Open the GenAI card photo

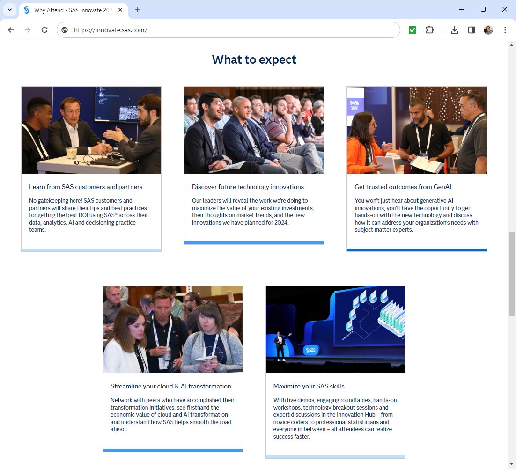click(417, 130)
